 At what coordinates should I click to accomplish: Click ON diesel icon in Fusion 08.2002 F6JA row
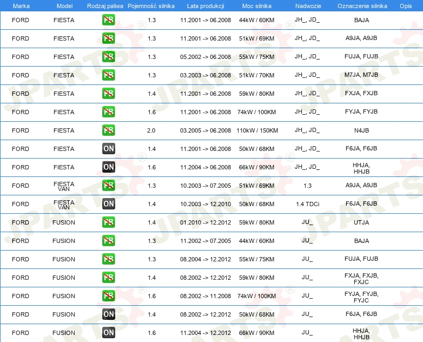[108, 314]
